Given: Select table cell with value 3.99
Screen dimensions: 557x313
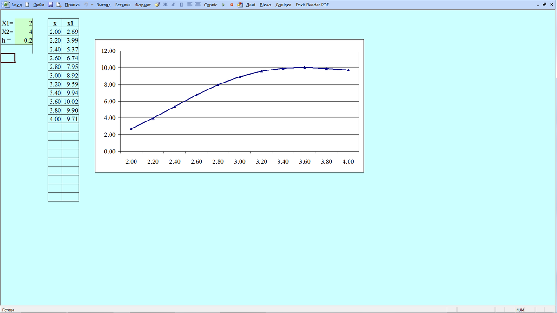Looking at the screenshot, I should (71, 40).
